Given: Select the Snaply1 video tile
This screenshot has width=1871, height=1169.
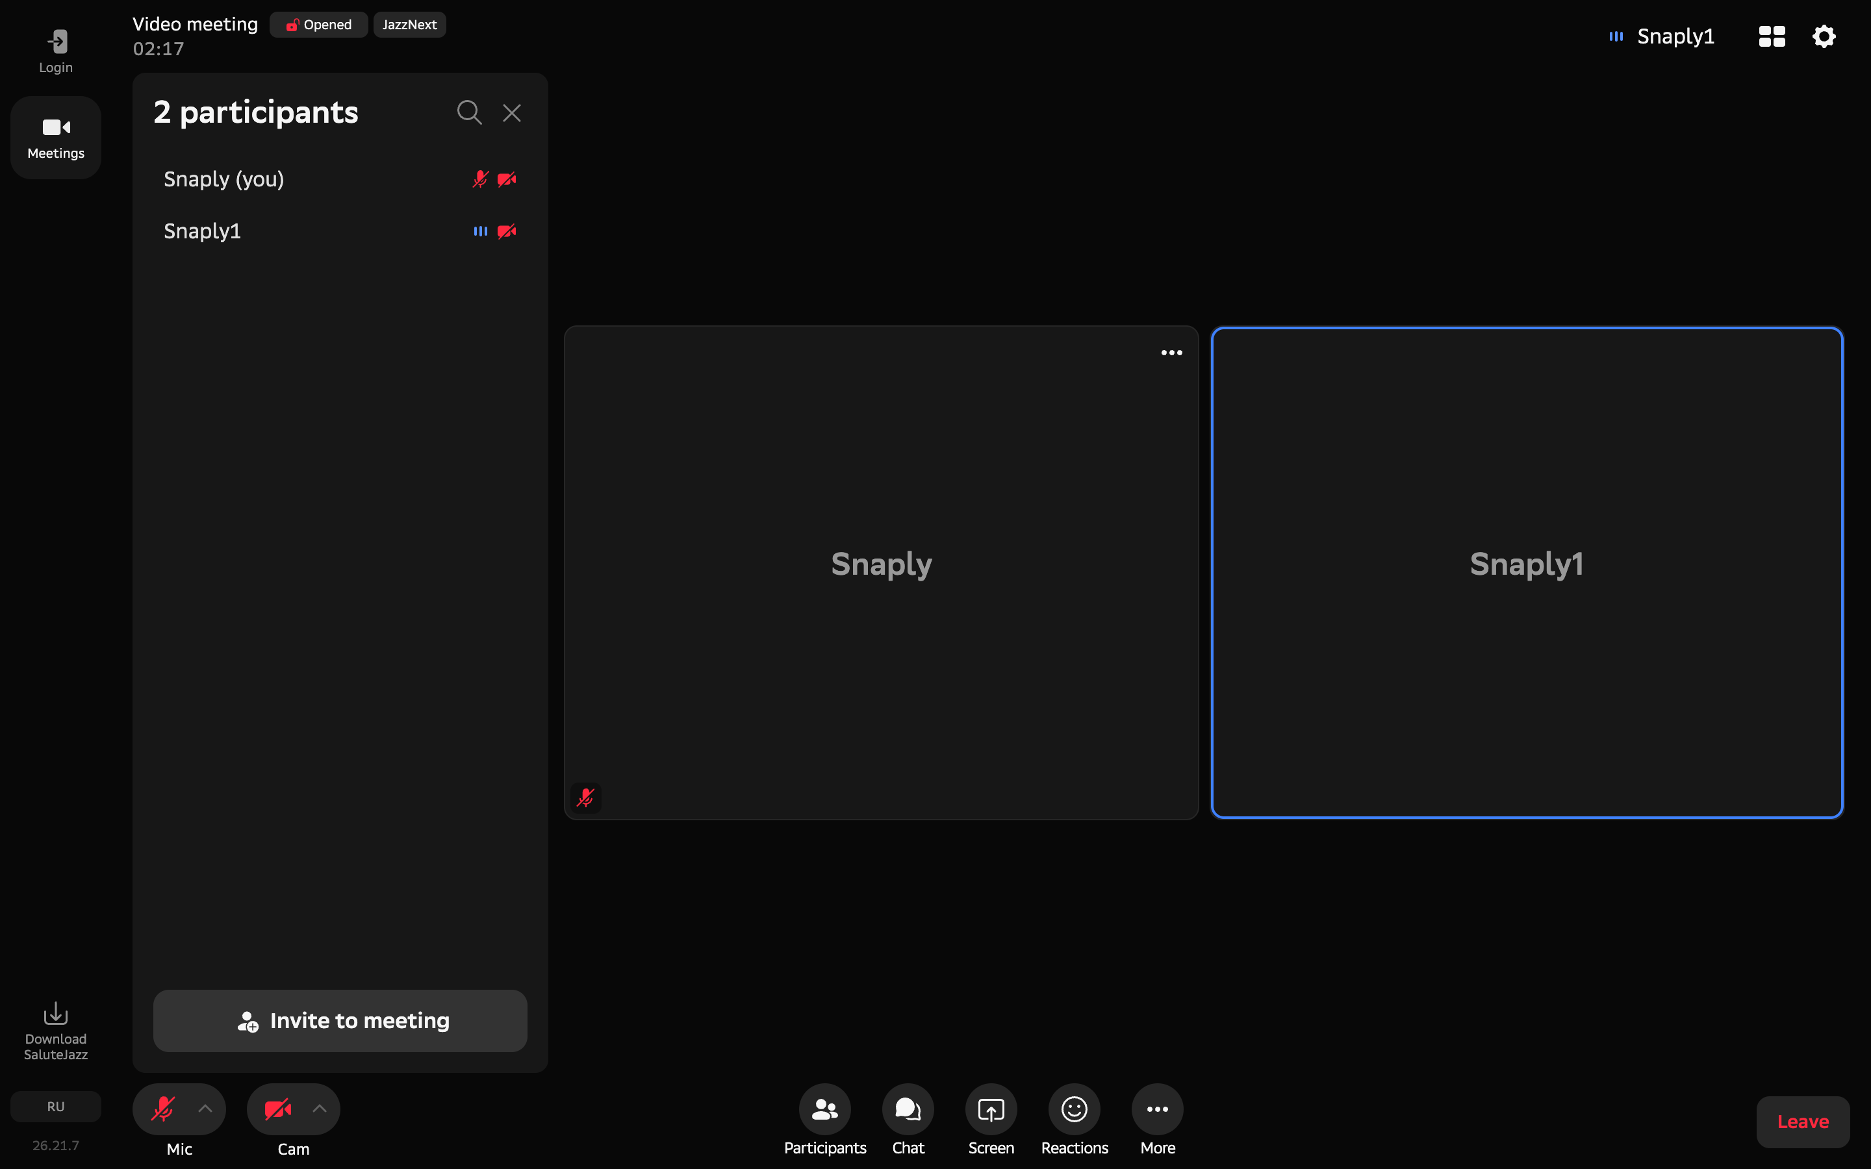Looking at the screenshot, I should (1527, 572).
